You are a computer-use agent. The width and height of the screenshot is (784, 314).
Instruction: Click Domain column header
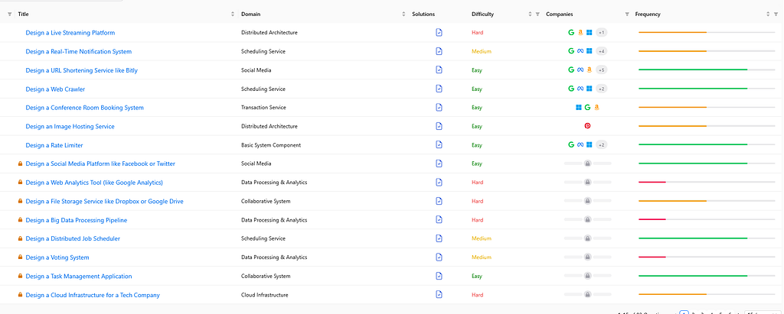(x=250, y=15)
